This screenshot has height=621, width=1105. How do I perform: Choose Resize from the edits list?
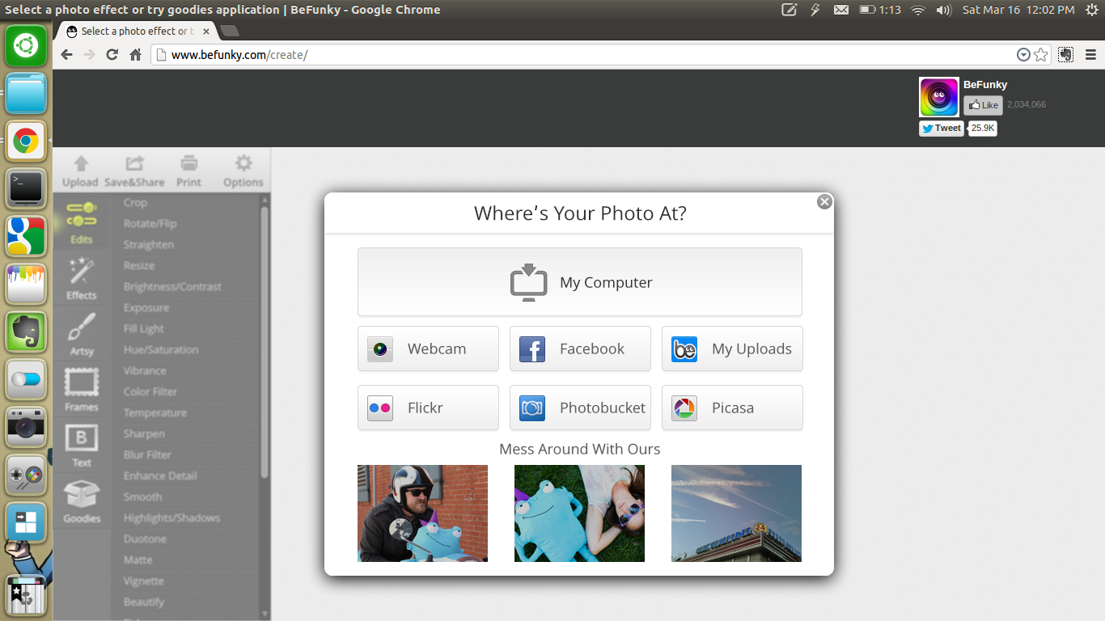[139, 265]
